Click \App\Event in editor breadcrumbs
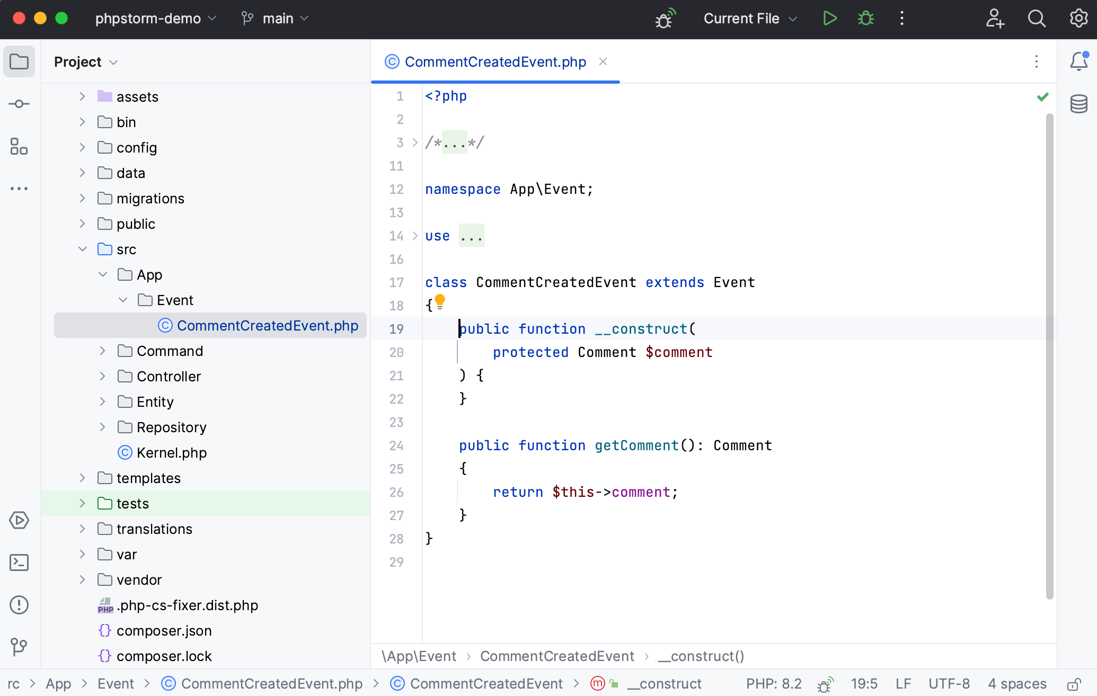The image size is (1097, 696). coord(419,656)
